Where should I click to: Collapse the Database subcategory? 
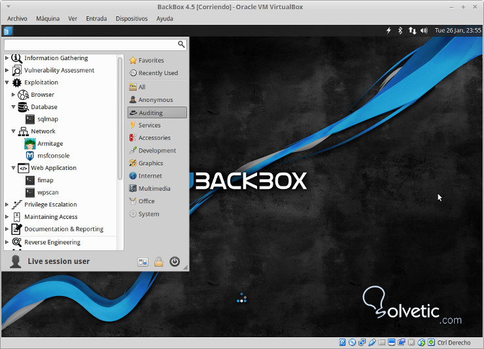[13, 107]
